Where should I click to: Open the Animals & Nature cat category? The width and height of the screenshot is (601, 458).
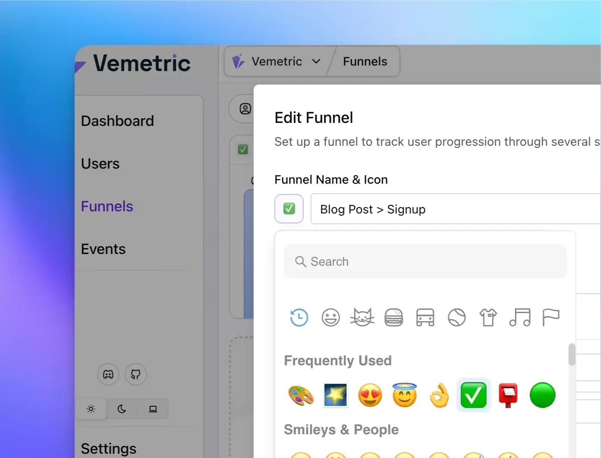tap(362, 317)
